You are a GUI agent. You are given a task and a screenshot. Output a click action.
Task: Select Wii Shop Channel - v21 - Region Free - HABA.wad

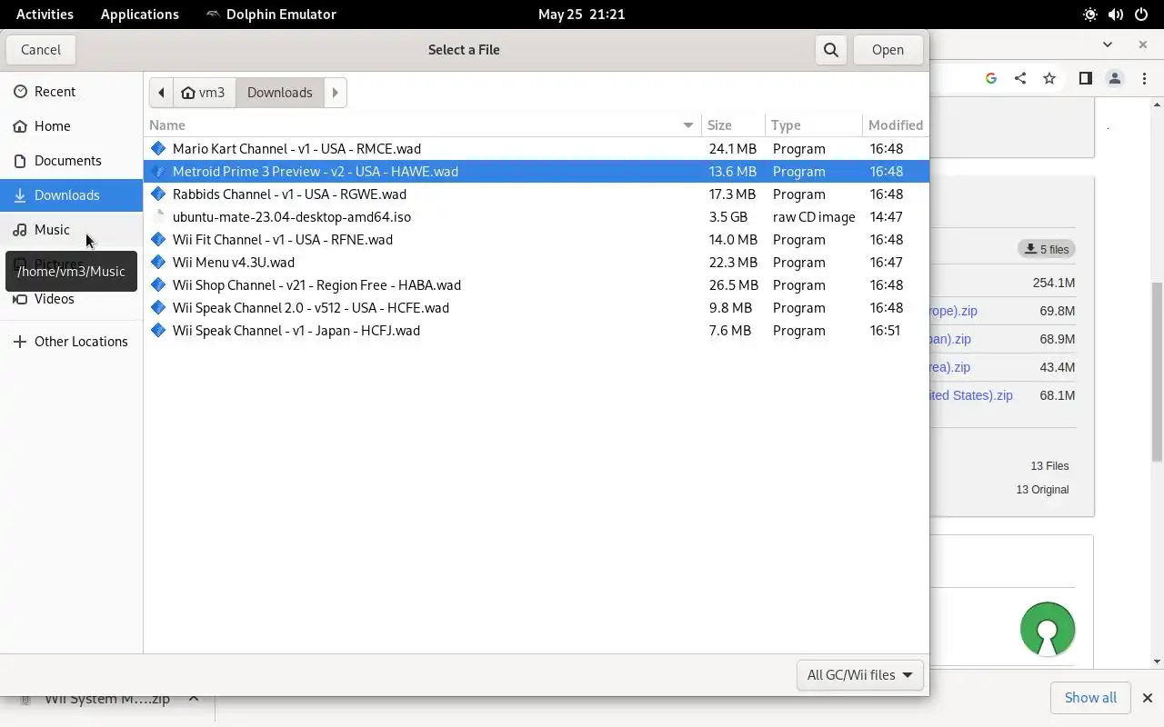[x=537, y=284]
